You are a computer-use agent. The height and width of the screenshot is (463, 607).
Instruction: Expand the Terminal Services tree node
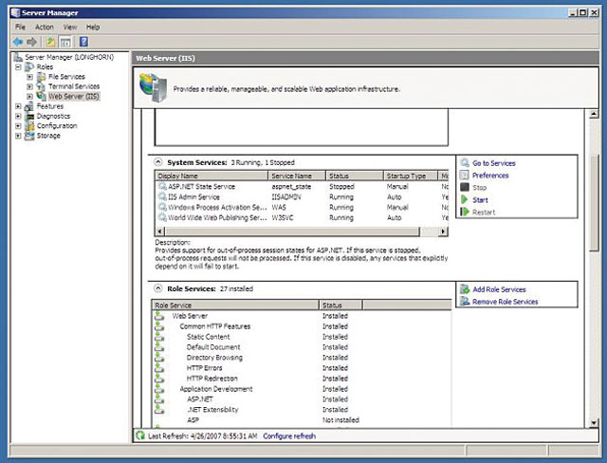[29, 86]
